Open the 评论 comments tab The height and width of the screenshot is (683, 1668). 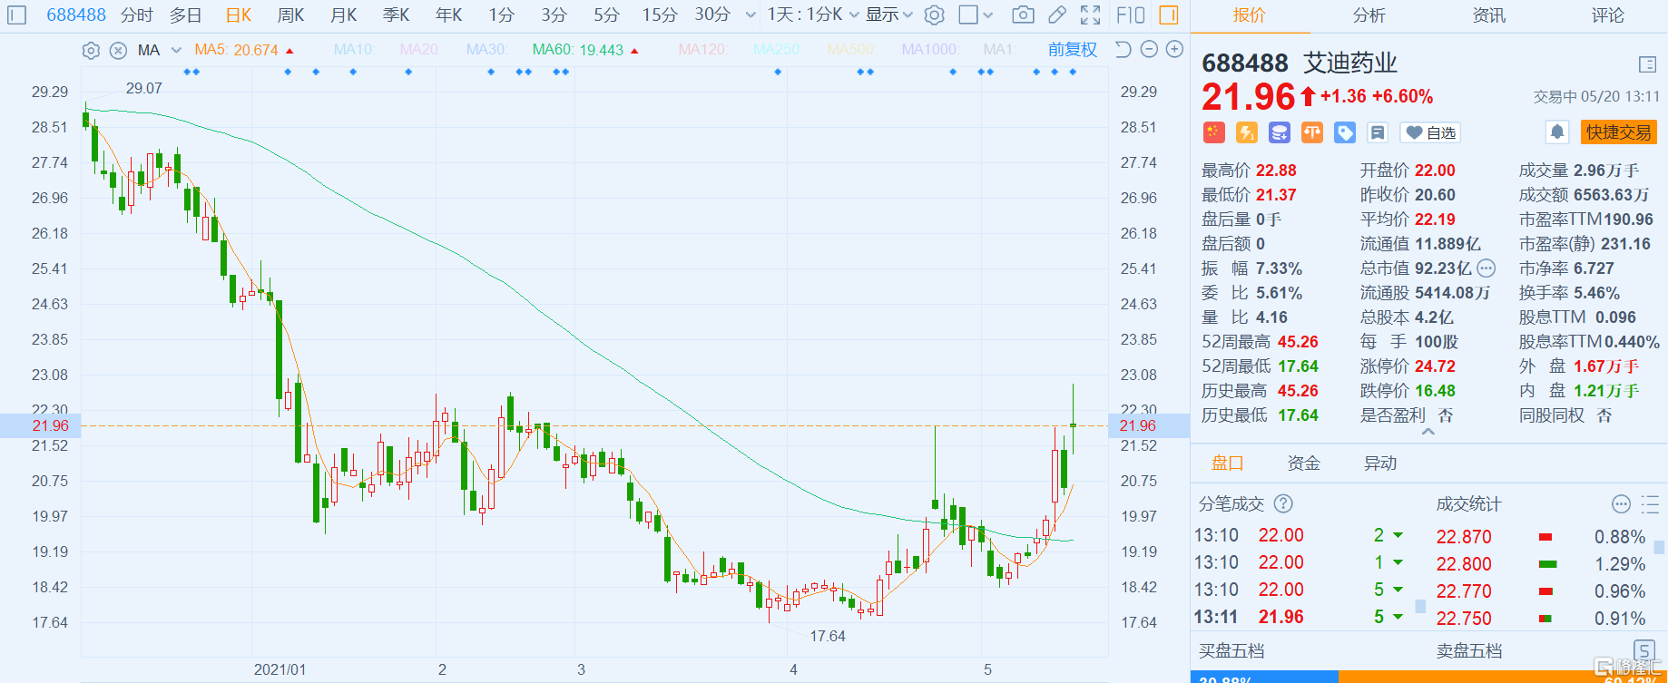(x=1607, y=15)
